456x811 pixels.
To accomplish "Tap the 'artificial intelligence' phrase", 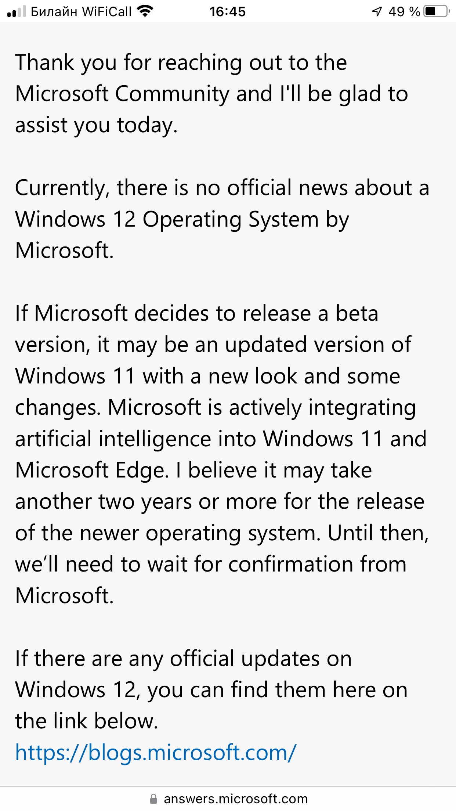I will [x=113, y=439].
